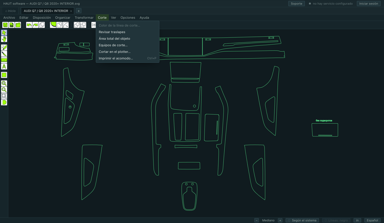Screen dimensions: 384x223
Task: Click the Iniciar sesión button
Action: tap(369, 4)
